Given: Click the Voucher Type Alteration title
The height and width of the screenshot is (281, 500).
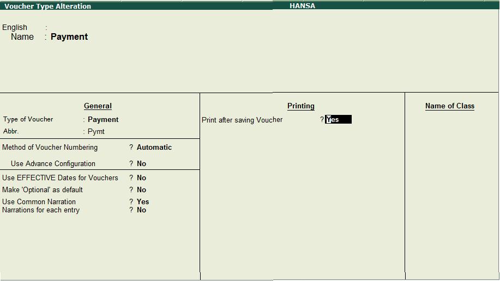Looking at the screenshot, I should (47, 6).
